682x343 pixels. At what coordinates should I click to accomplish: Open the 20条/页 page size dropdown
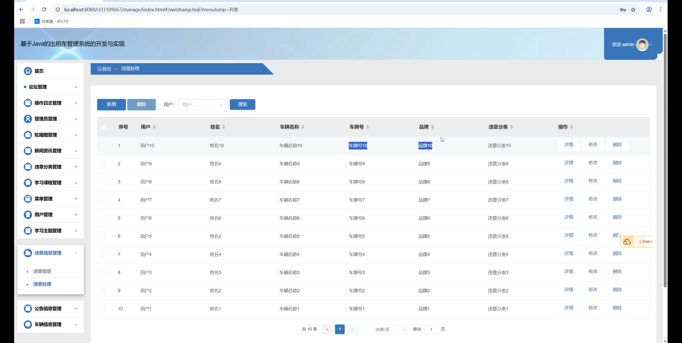[x=386, y=329]
